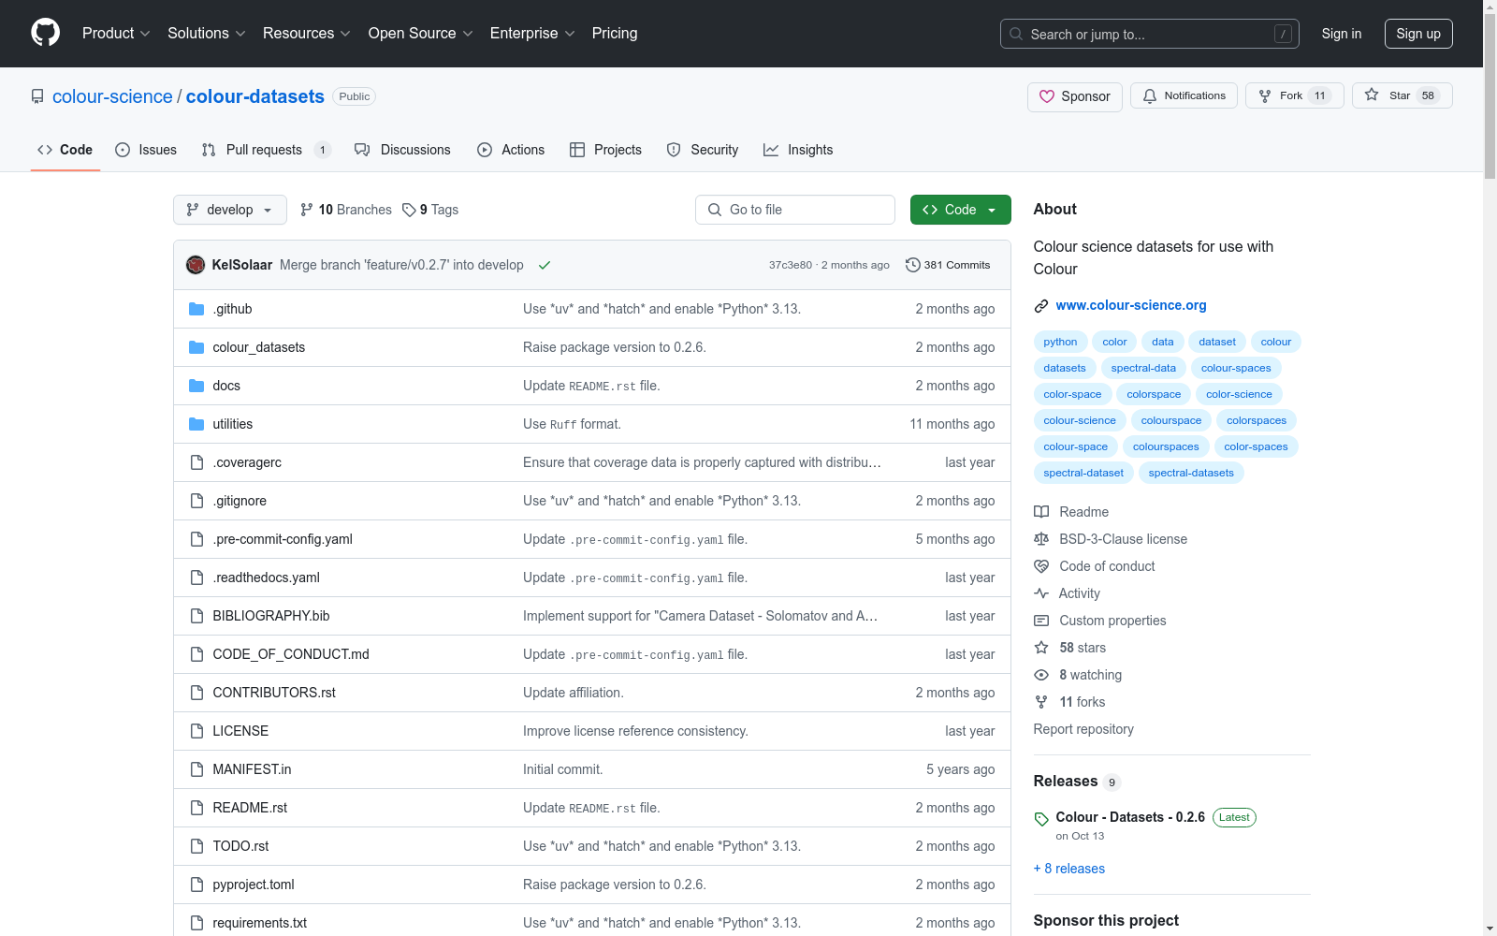Click the spectral-datasets topic tag

tap(1191, 473)
